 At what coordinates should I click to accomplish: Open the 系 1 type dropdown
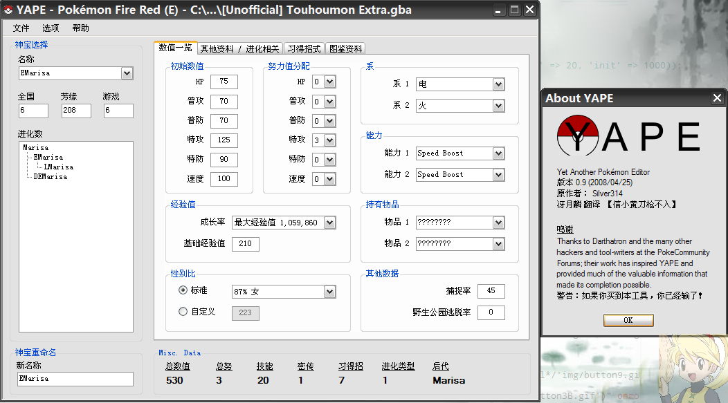coord(499,84)
